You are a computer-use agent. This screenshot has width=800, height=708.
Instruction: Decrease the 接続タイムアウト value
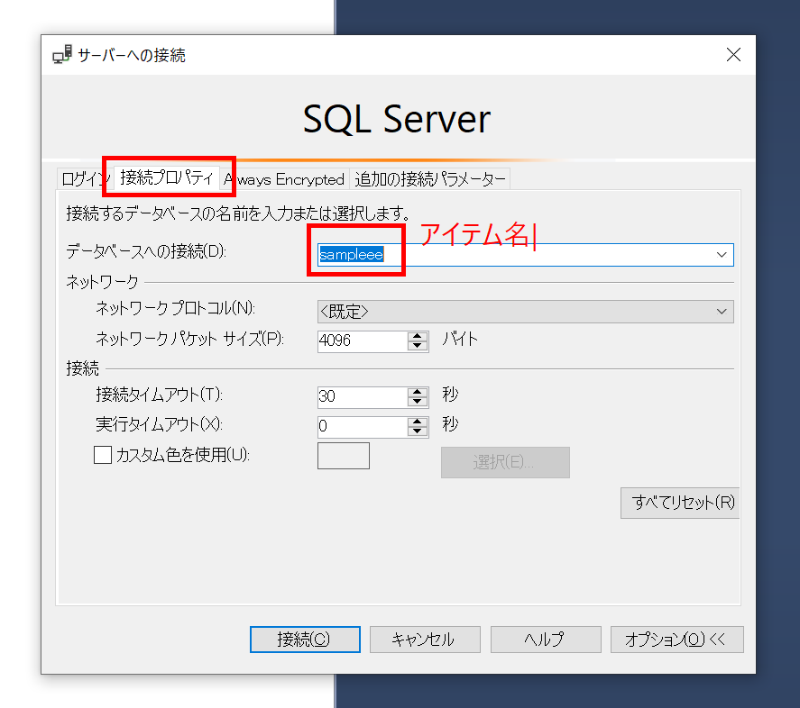tap(418, 402)
